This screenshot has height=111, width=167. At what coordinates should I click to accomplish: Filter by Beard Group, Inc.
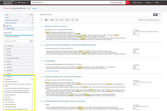(9, 100)
